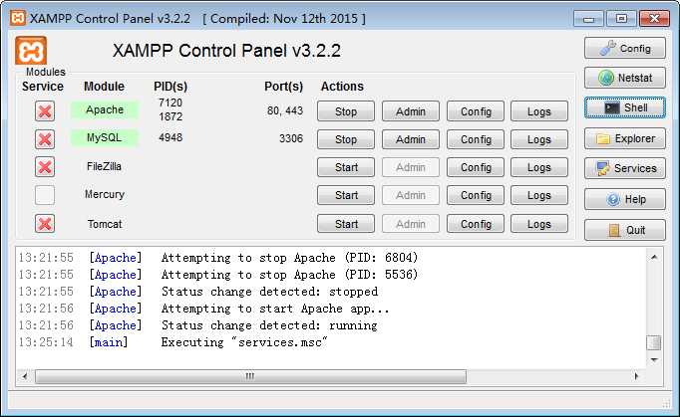Open MySQL Logs menu
680x417 pixels.
tap(539, 139)
